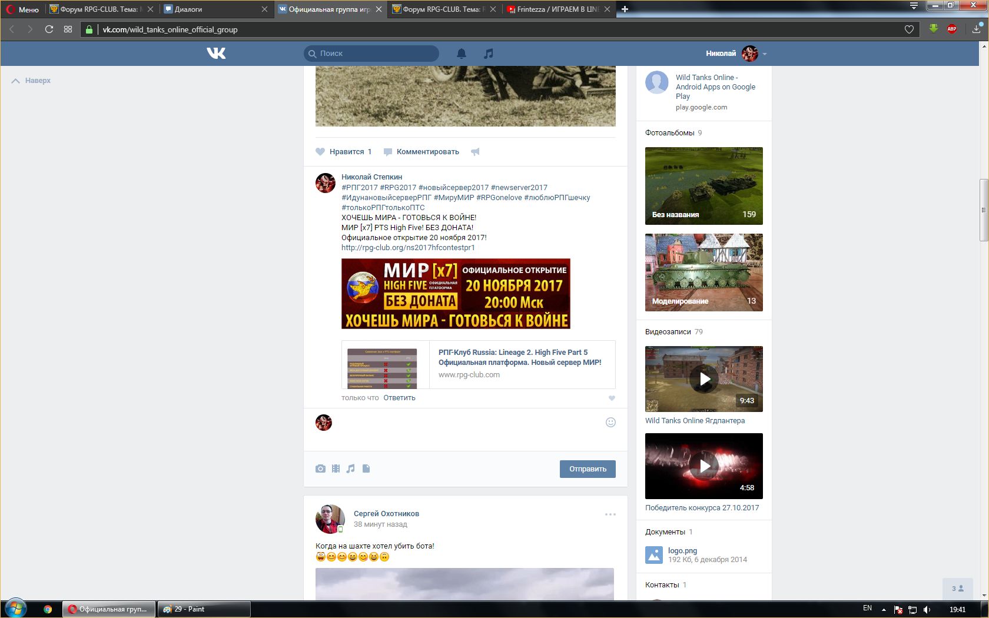Open VK notifications bell

tap(462, 54)
